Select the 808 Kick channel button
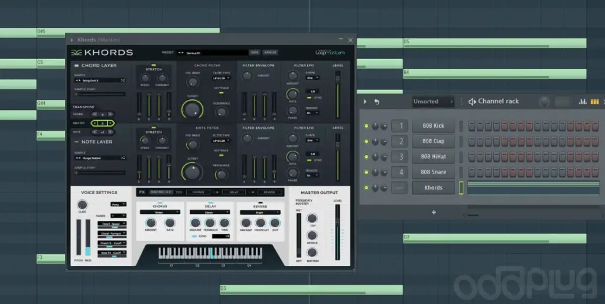 pos(433,126)
